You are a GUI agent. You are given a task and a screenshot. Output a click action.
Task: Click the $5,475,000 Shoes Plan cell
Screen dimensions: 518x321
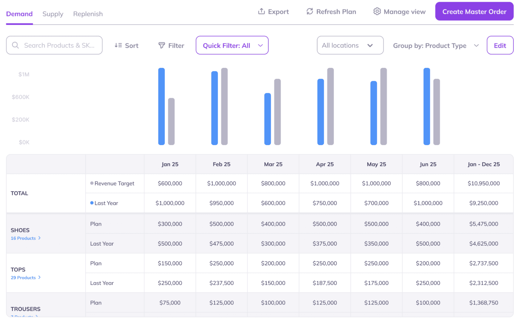(x=484, y=224)
